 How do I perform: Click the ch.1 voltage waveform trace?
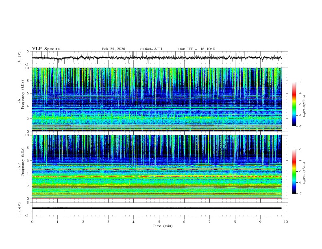click(x=157, y=58)
